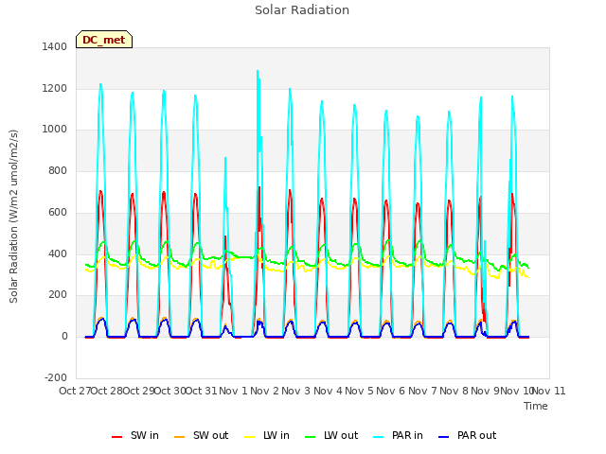Toggle the PAR out legend entry
Viewport: 606px width, 454px height.
pos(468,435)
